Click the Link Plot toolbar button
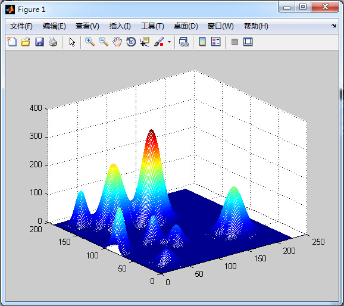Screen dimensions: 344x306 [184, 42]
